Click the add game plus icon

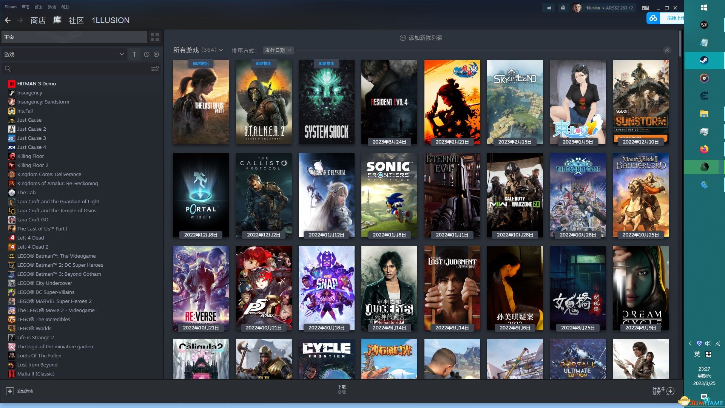tap(10, 391)
